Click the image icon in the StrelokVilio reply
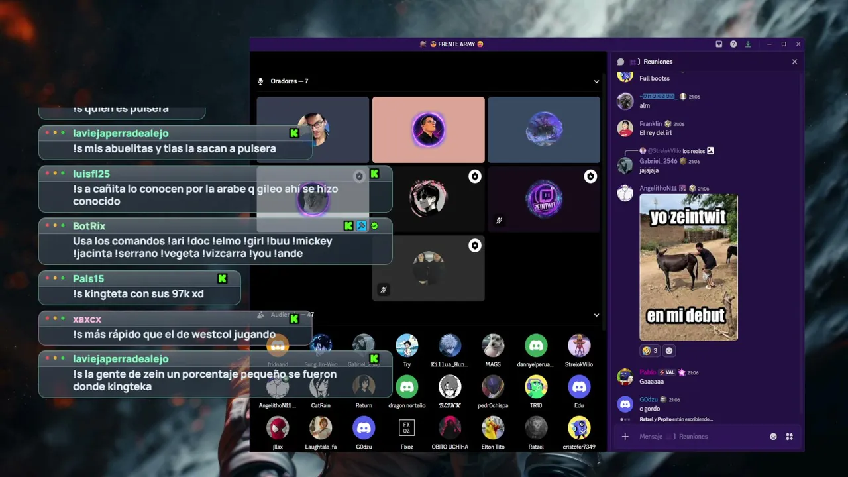848x477 pixels. (x=710, y=151)
